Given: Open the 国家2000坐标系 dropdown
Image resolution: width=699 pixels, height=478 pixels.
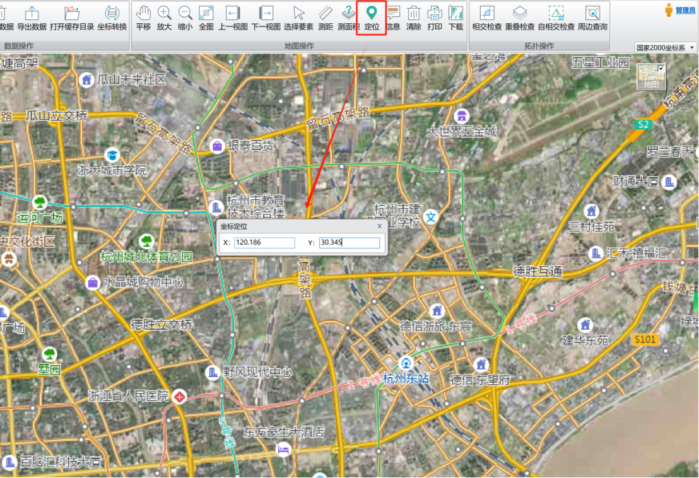Looking at the screenshot, I should (x=665, y=47).
